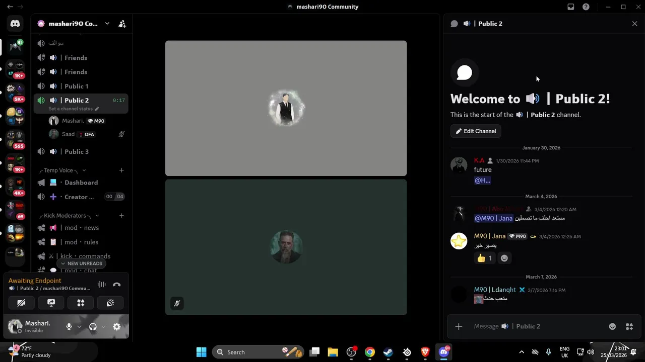Viewport: 645px width, 362px height.
Task: Open the invite people icon beside server name
Action: tap(122, 24)
